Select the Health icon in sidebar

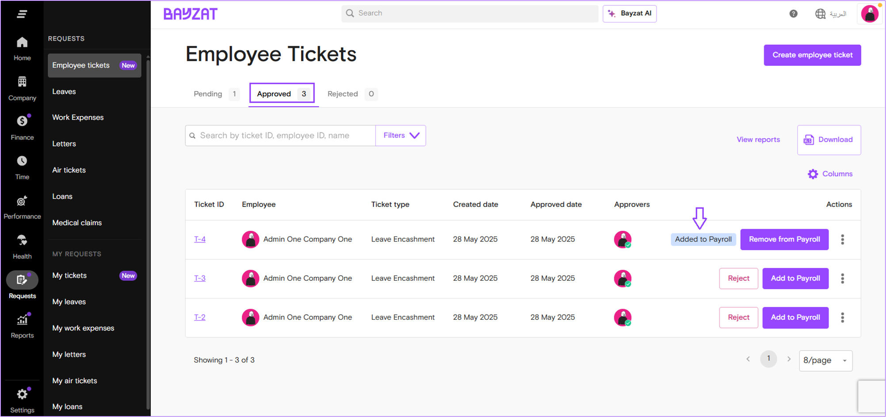(22, 245)
